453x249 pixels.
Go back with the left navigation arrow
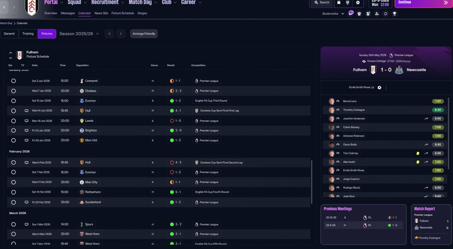[x=4, y=7]
